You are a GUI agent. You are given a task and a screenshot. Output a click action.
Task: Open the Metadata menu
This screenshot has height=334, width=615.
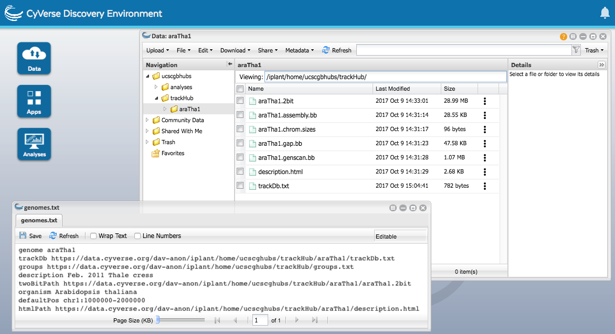(x=299, y=50)
